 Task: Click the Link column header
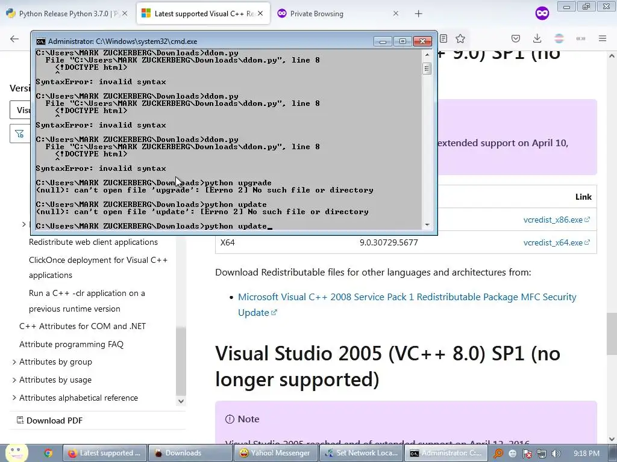pyautogui.click(x=583, y=197)
